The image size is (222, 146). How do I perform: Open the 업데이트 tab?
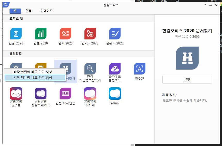point(47,11)
